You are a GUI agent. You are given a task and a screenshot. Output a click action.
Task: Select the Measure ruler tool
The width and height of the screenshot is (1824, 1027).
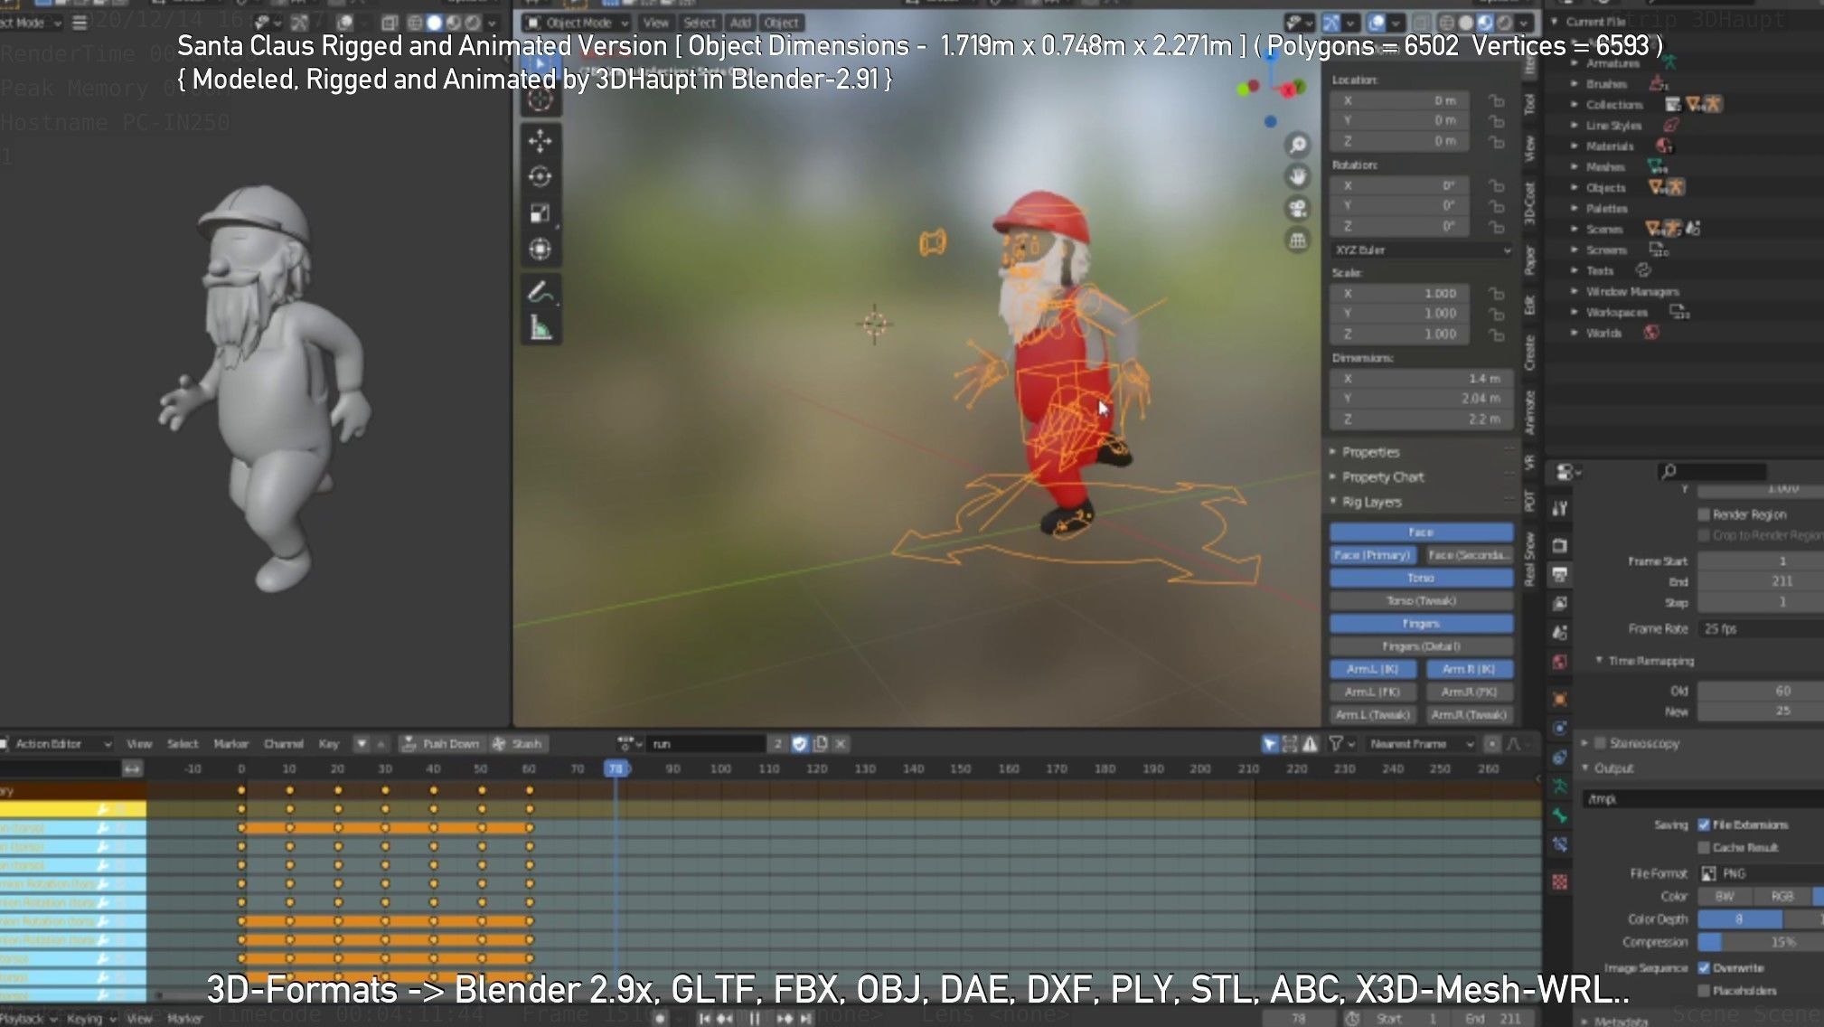[541, 328]
